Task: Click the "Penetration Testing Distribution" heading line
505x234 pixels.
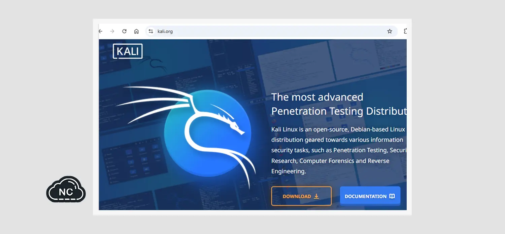Action: tap(338, 111)
